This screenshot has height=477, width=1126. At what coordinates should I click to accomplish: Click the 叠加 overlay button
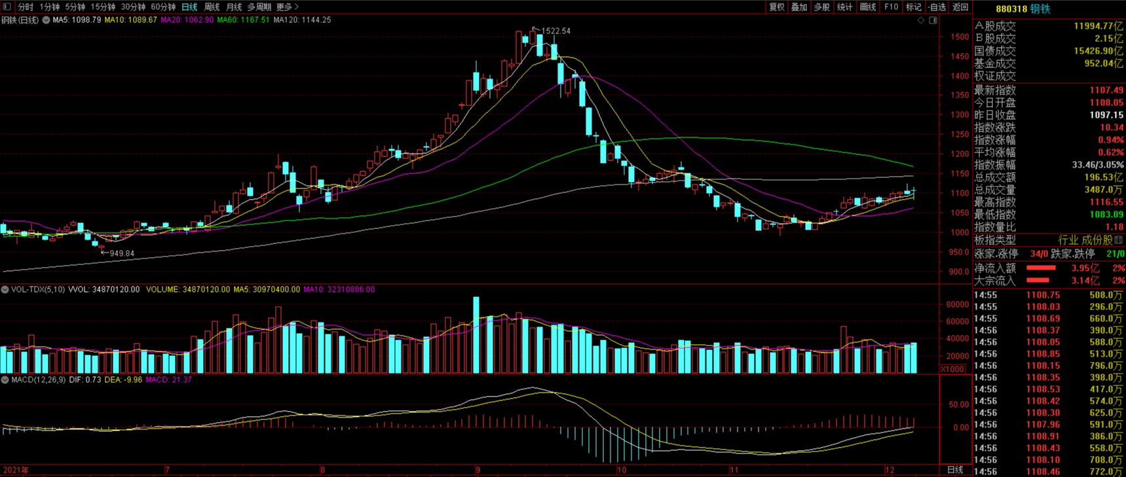pyautogui.click(x=799, y=7)
